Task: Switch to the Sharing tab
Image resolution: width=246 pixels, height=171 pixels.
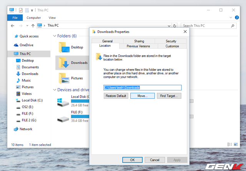Action: click(x=139, y=41)
